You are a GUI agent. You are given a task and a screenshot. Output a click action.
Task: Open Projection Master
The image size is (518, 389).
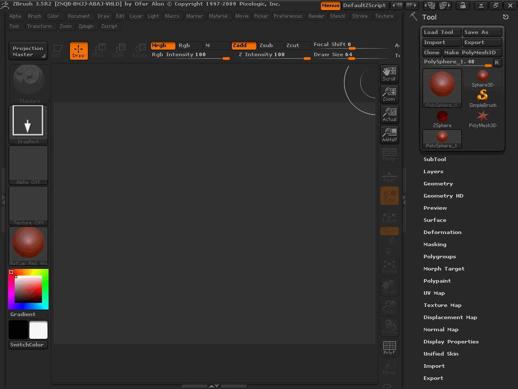click(x=28, y=51)
